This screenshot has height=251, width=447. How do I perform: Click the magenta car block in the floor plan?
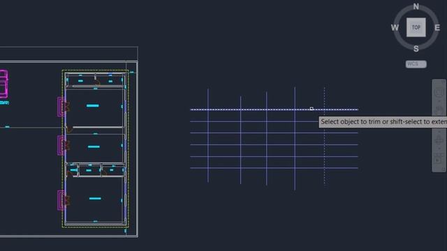3,84
